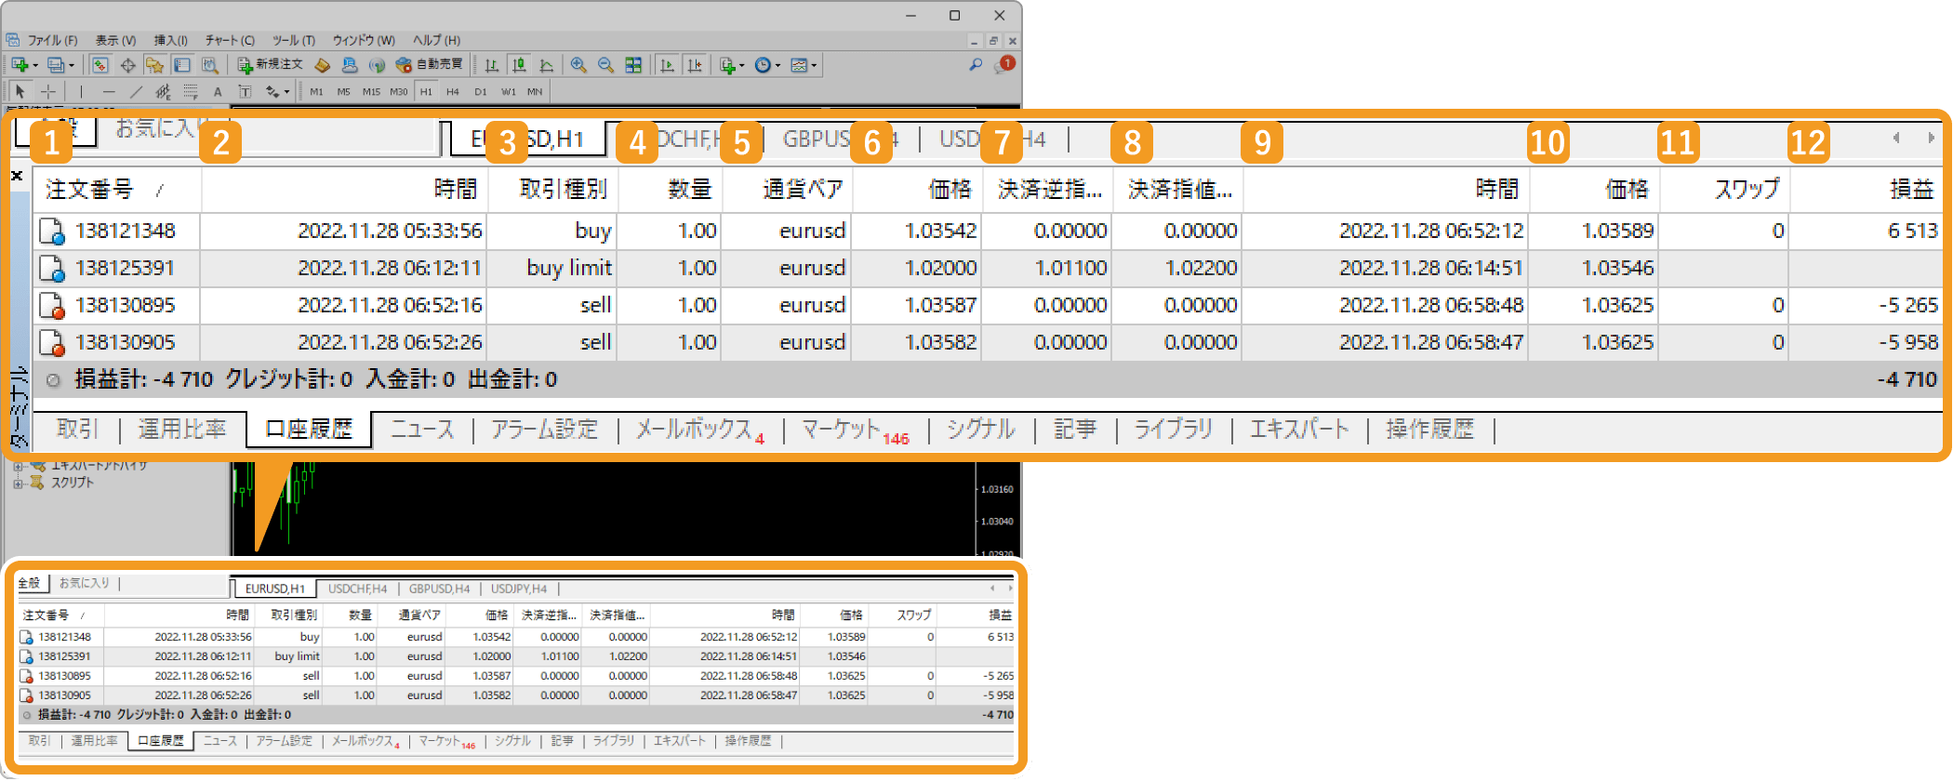Image resolution: width=1953 pixels, height=781 pixels.
Task: Select ニュース tab in enlarged terminal callout
Action: pyautogui.click(x=422, y=429)
